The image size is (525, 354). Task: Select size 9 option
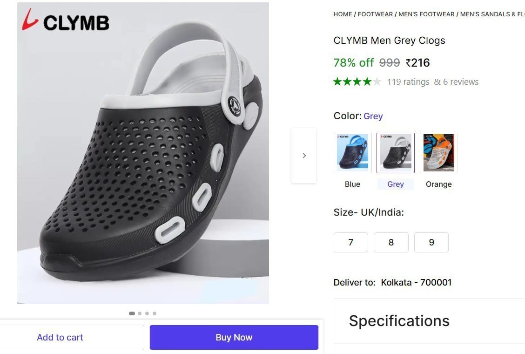431,242
